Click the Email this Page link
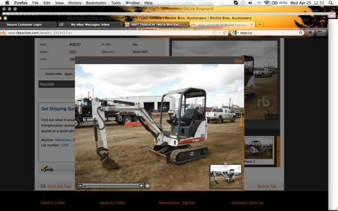Image resolution: width=338 pixels, height=211 pixels. tap(59, 186)
